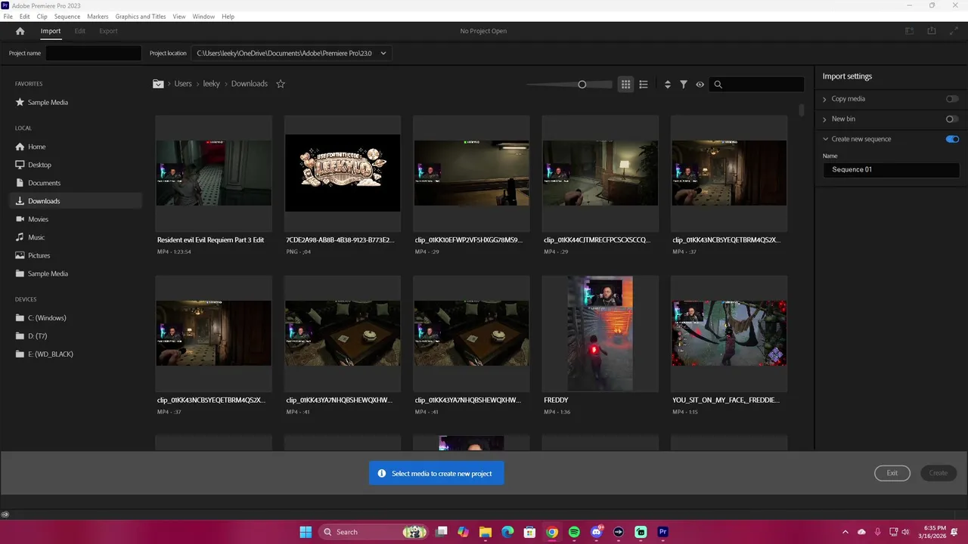Image resolution: width=968 pixels, height=544 pixels.
Task: Open Discord from the taskbar
Action: pos(597,532)
